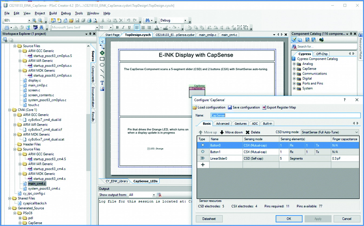The height and width of the screenshot is (226, 364).
Task: Toggle Underline text formatting
Action: [129, 28]
